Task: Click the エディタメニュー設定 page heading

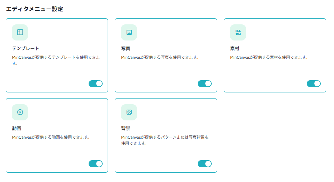Action: tap(34, 9)
